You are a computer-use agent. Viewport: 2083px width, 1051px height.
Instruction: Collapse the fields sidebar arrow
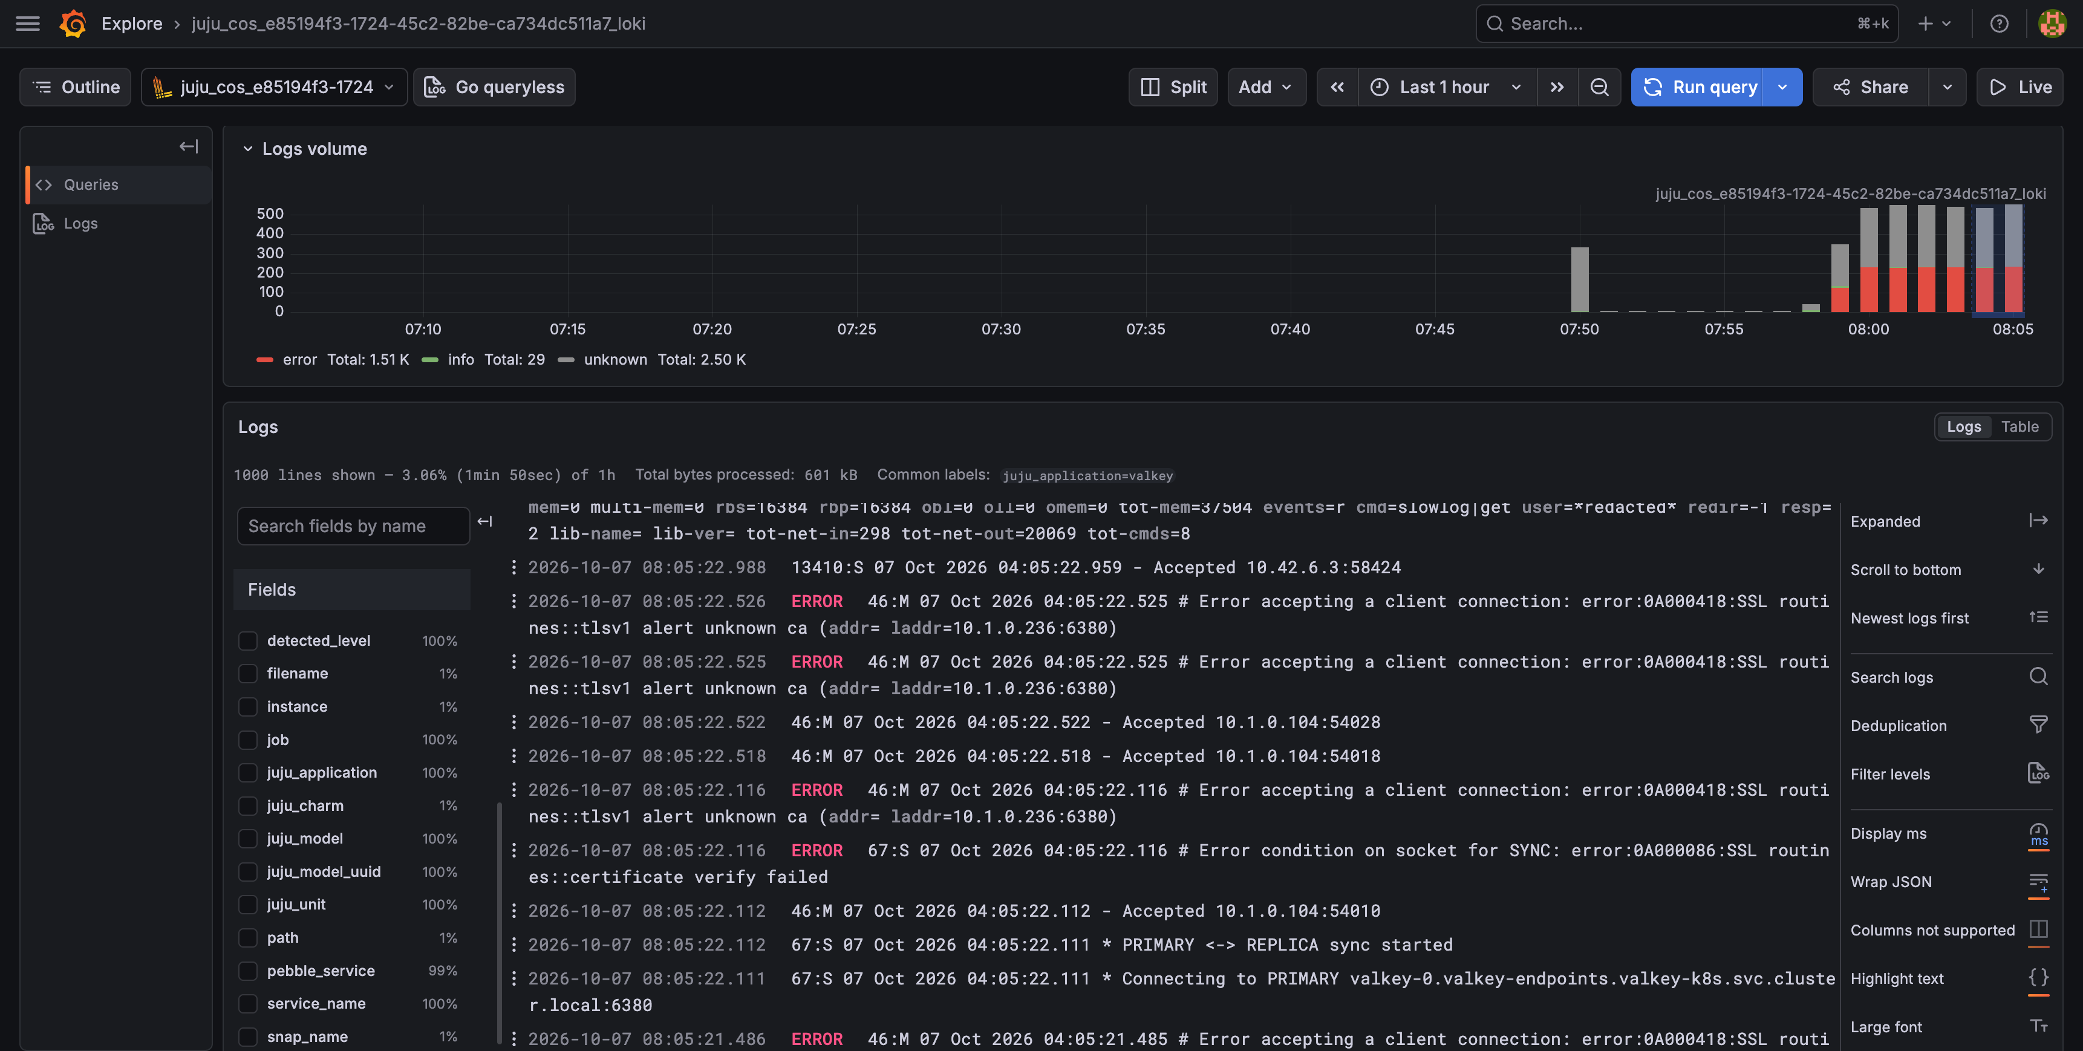[x=485, y=521]
